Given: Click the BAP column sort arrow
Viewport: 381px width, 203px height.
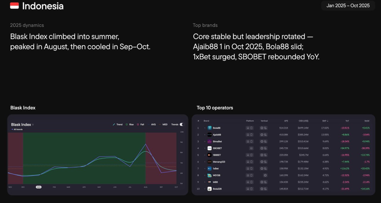Looking at the screenshot, I should [328, 121].
